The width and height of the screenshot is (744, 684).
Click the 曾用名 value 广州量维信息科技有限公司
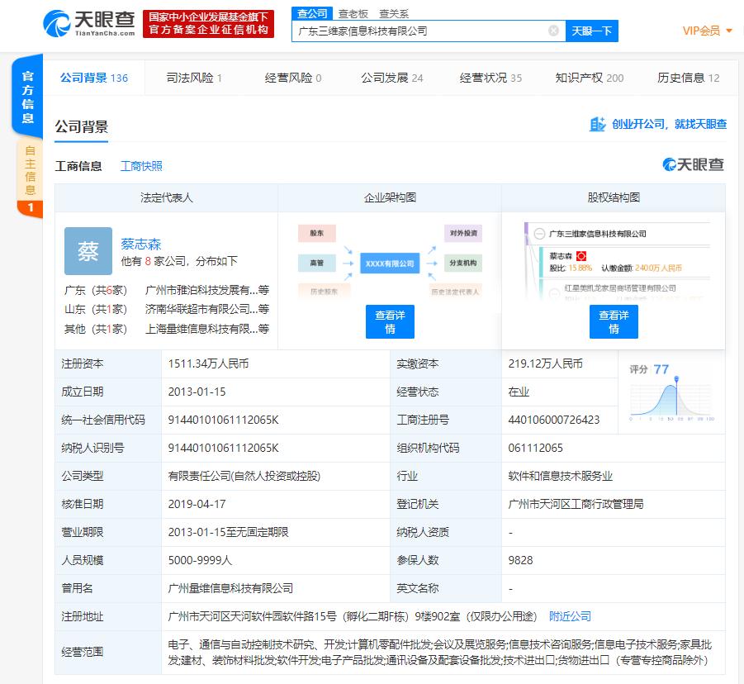[x=230, y=589]
